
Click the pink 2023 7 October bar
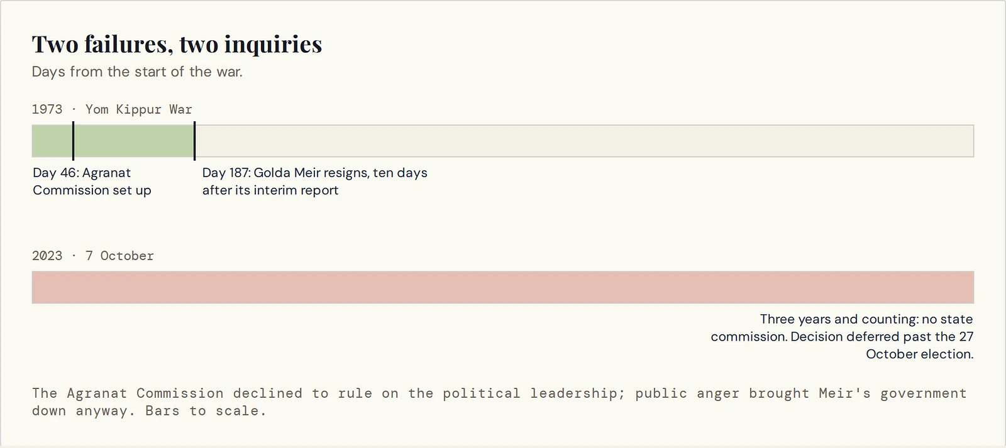503,287
